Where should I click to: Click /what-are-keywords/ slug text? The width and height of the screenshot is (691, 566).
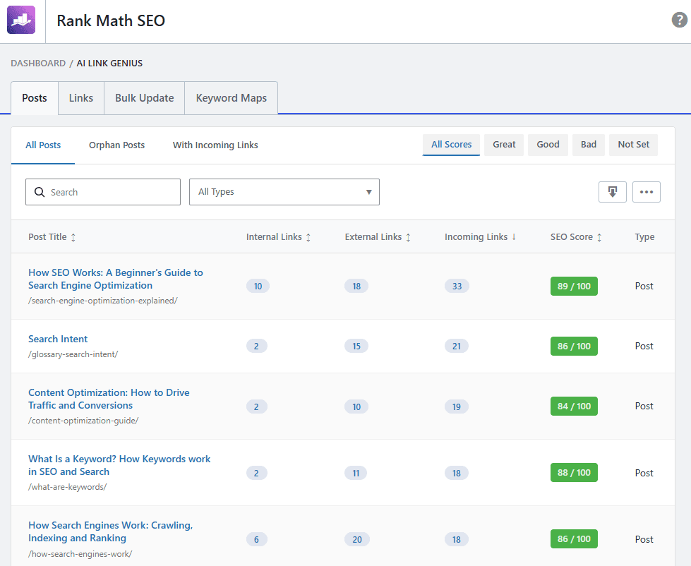[68, 487]
